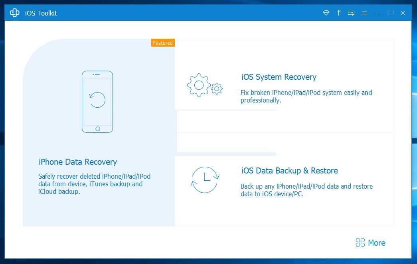Click the phone restore icon
417x264 pixels.
coord(97,101)
